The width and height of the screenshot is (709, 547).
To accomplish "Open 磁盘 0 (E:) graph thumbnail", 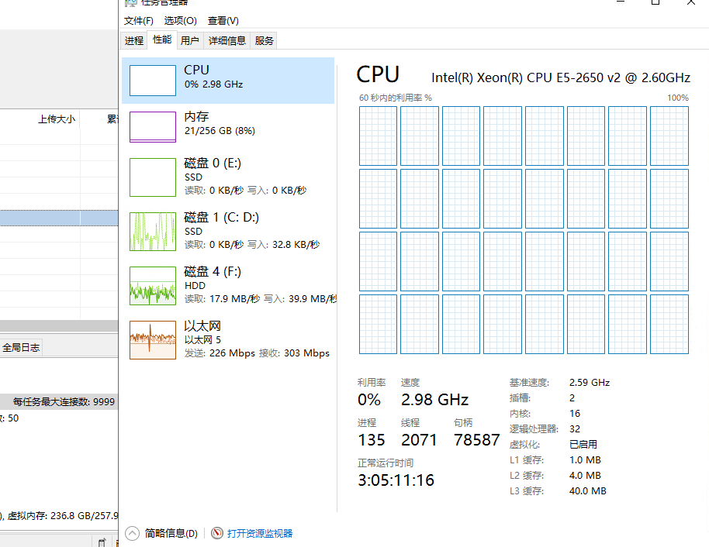I will click(152, 177).
